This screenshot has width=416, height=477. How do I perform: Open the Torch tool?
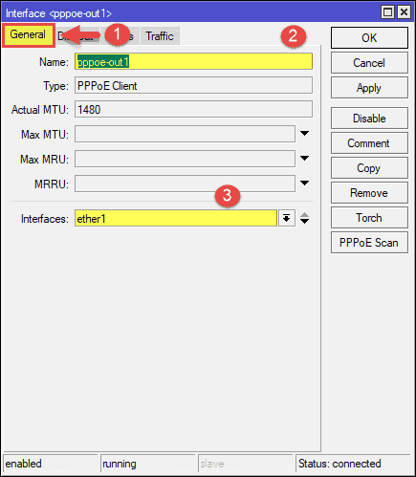tap(369, 218)
